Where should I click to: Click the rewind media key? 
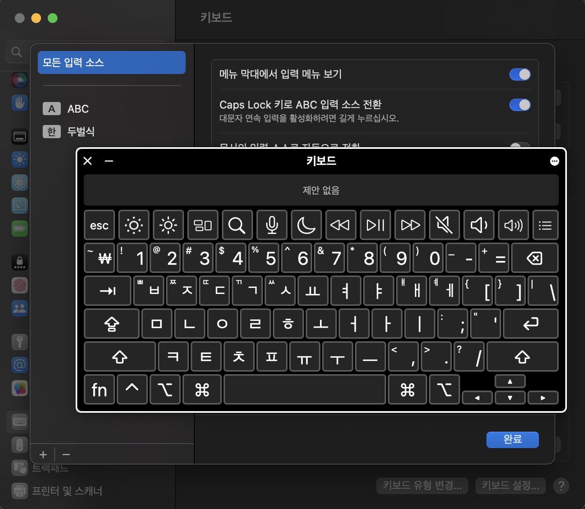tap(341, 225)
